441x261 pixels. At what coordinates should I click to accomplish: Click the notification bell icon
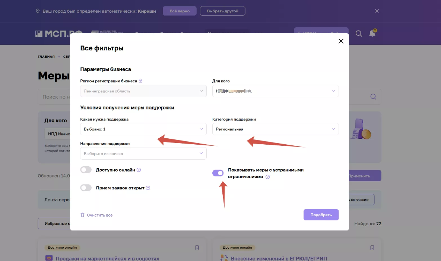tap(372, 34)
